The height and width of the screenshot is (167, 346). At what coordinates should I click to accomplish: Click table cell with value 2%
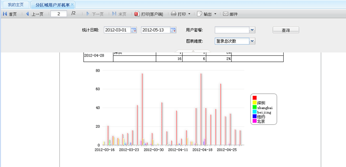pos(219,59)
